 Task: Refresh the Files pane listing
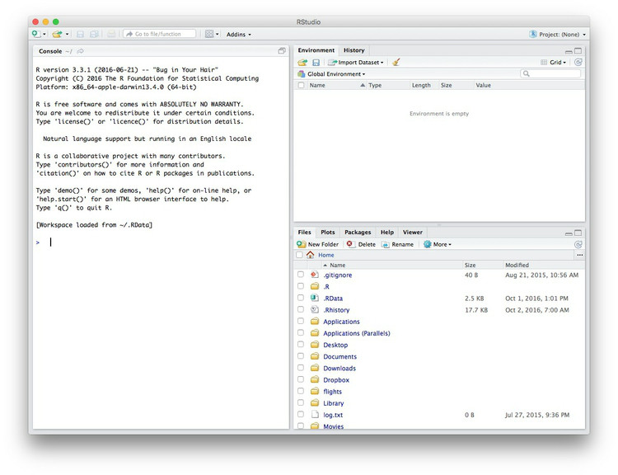click(578, 244)
